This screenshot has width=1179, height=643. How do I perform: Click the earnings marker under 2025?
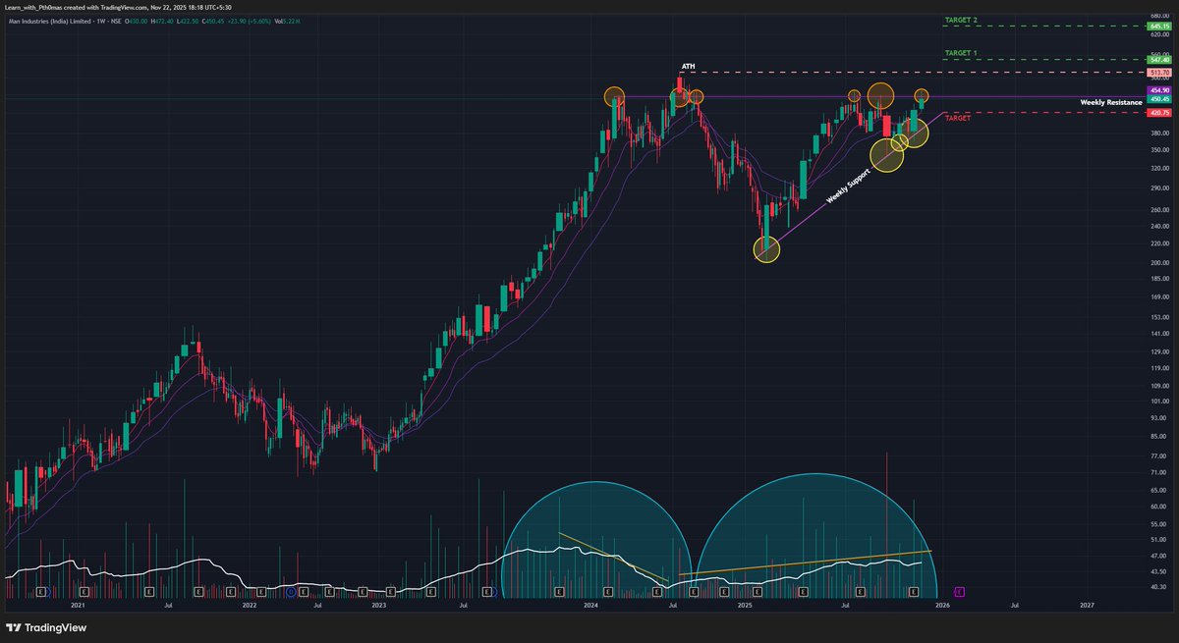(x=757, y=593)
